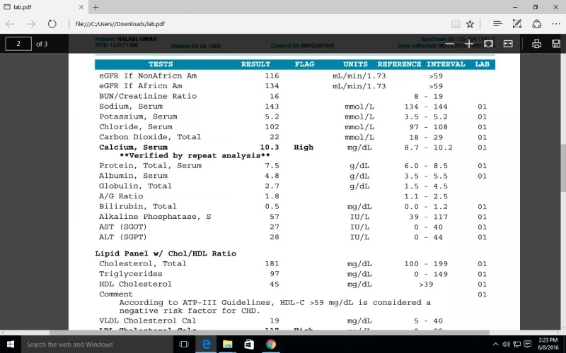The height and width of the screenshot is (353, 566).
Task: Fit PDF to width button
Action: click(x=508, y=44)
